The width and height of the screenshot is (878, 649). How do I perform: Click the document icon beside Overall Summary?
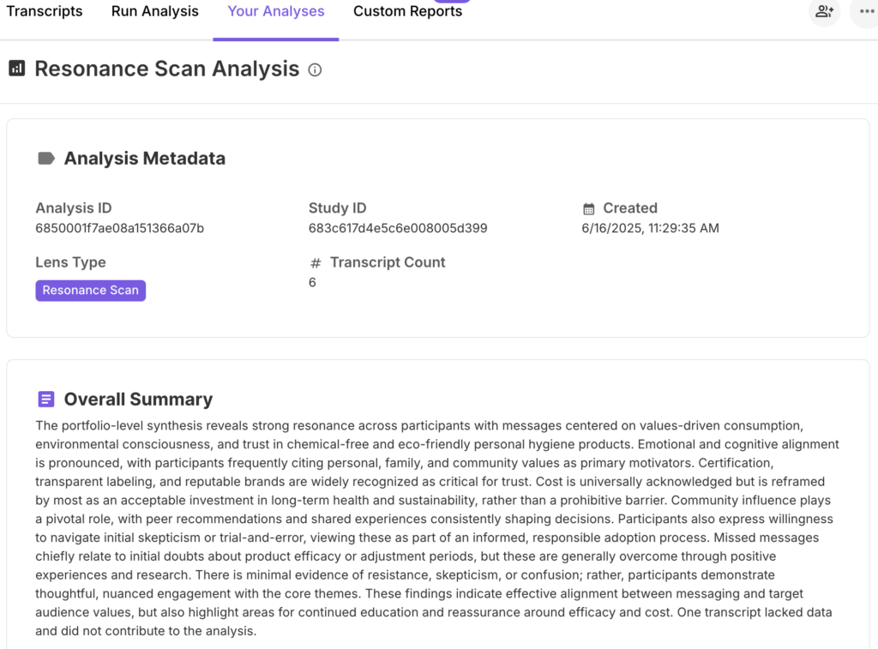46,400
